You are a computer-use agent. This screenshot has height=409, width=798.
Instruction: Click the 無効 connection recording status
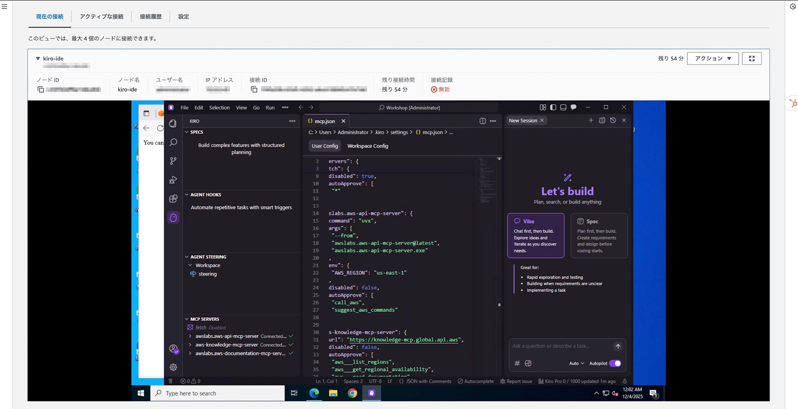point(441,89)
